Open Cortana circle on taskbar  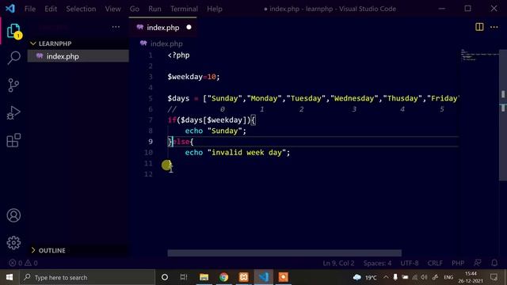tap(165, 277)
